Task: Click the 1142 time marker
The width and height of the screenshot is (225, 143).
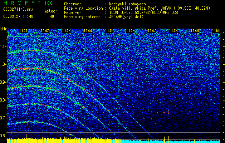Action: pyautogui.click(x=45, y=31)
